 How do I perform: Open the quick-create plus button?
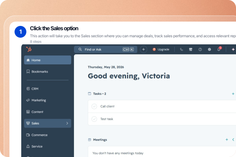pyautogui.click(x=144, y=49)
